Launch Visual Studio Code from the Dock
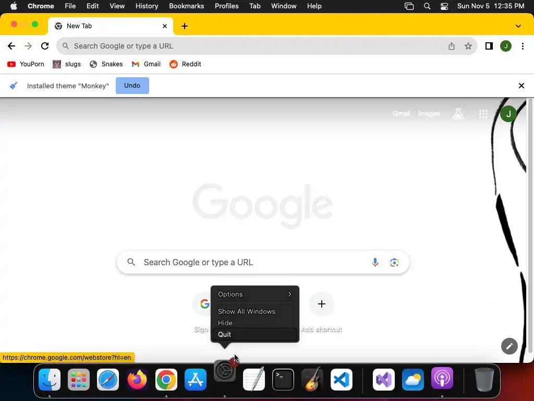 (x=342, y=380)
